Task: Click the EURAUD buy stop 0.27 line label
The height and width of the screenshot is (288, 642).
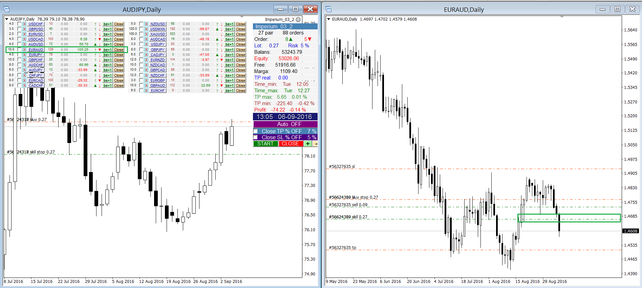Action: [354, 197]
